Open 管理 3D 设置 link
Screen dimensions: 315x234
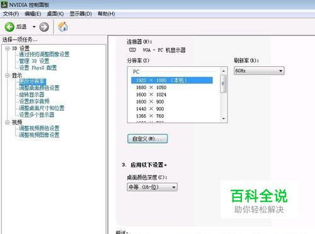coord(34,61)
